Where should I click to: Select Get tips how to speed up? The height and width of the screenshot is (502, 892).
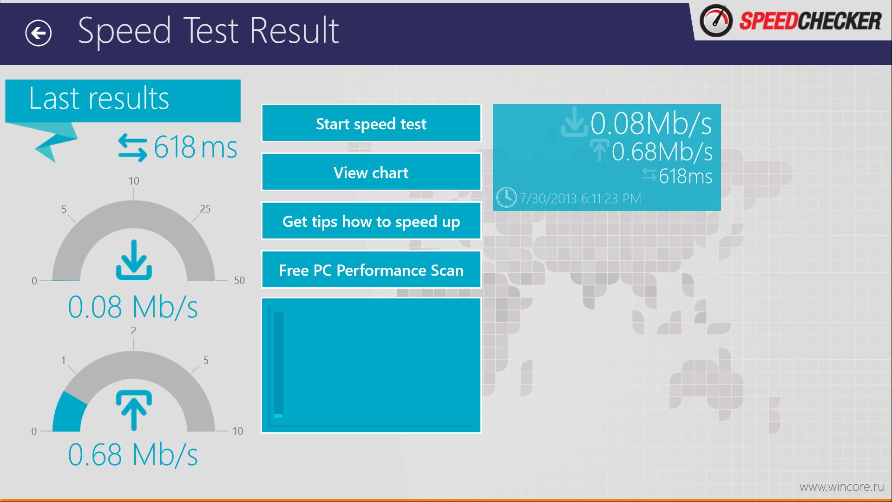[x=371, y=221]
